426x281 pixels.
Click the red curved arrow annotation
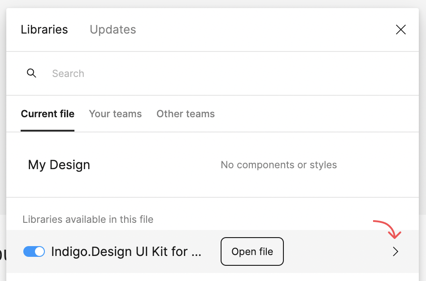[x=387, y=229]
